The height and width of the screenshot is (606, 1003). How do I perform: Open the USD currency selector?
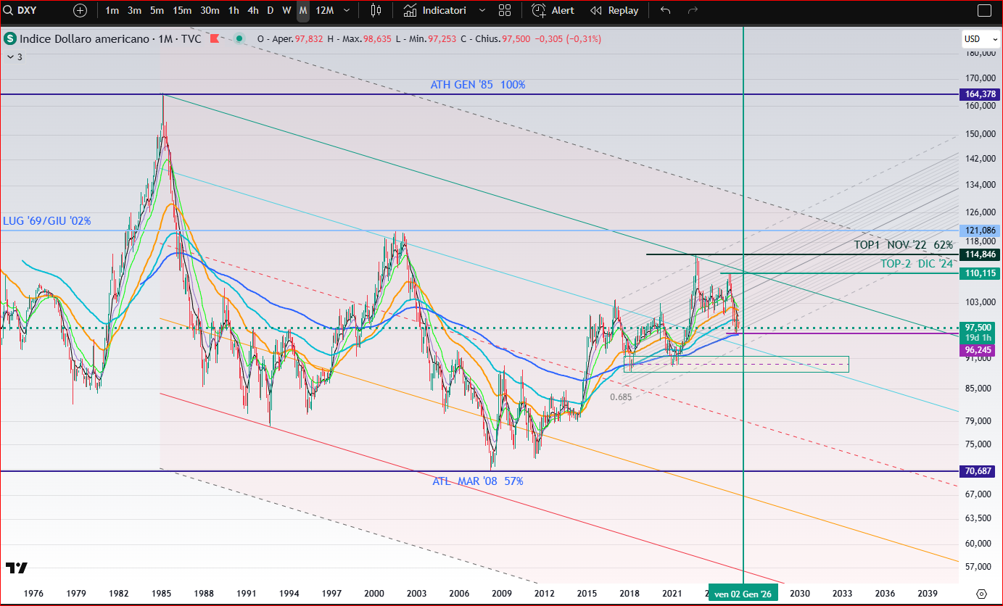pyautogui.click(x=972, y=39)
